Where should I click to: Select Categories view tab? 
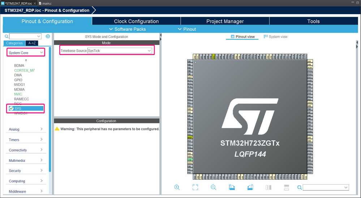[x=14, y=43]
